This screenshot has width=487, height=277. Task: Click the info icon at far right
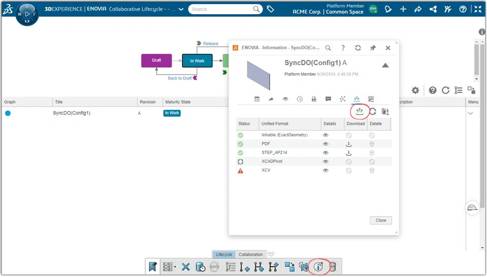482,31
